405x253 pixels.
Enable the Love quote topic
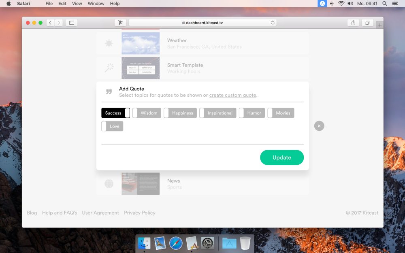pyautogui.click(x=112, y=126)
